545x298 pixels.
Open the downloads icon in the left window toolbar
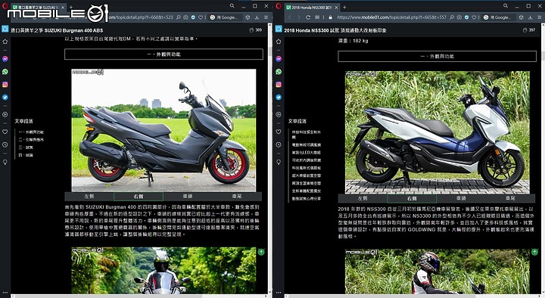click(257, 17)
